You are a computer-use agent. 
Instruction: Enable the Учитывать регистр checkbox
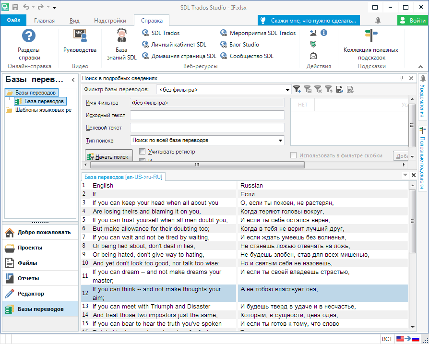point(142,152)
